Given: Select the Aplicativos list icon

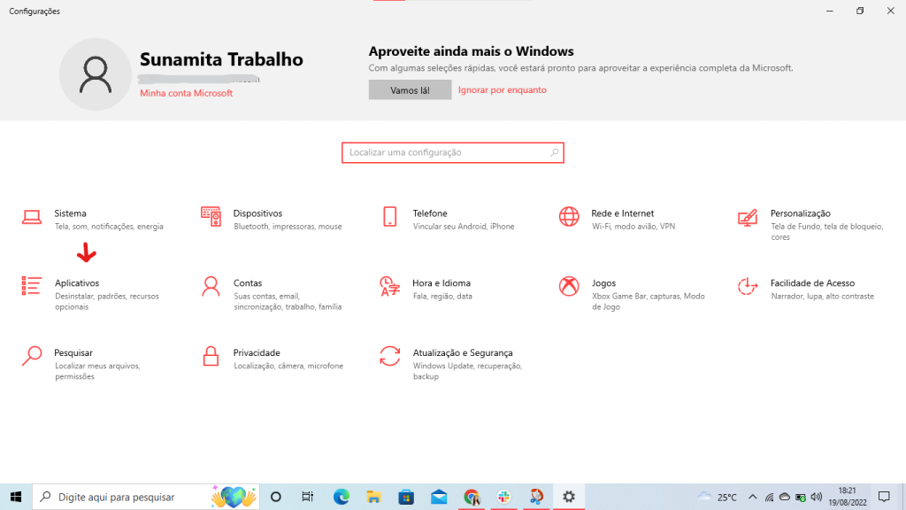Looking at the screenshot, I should tap(32, 286).
